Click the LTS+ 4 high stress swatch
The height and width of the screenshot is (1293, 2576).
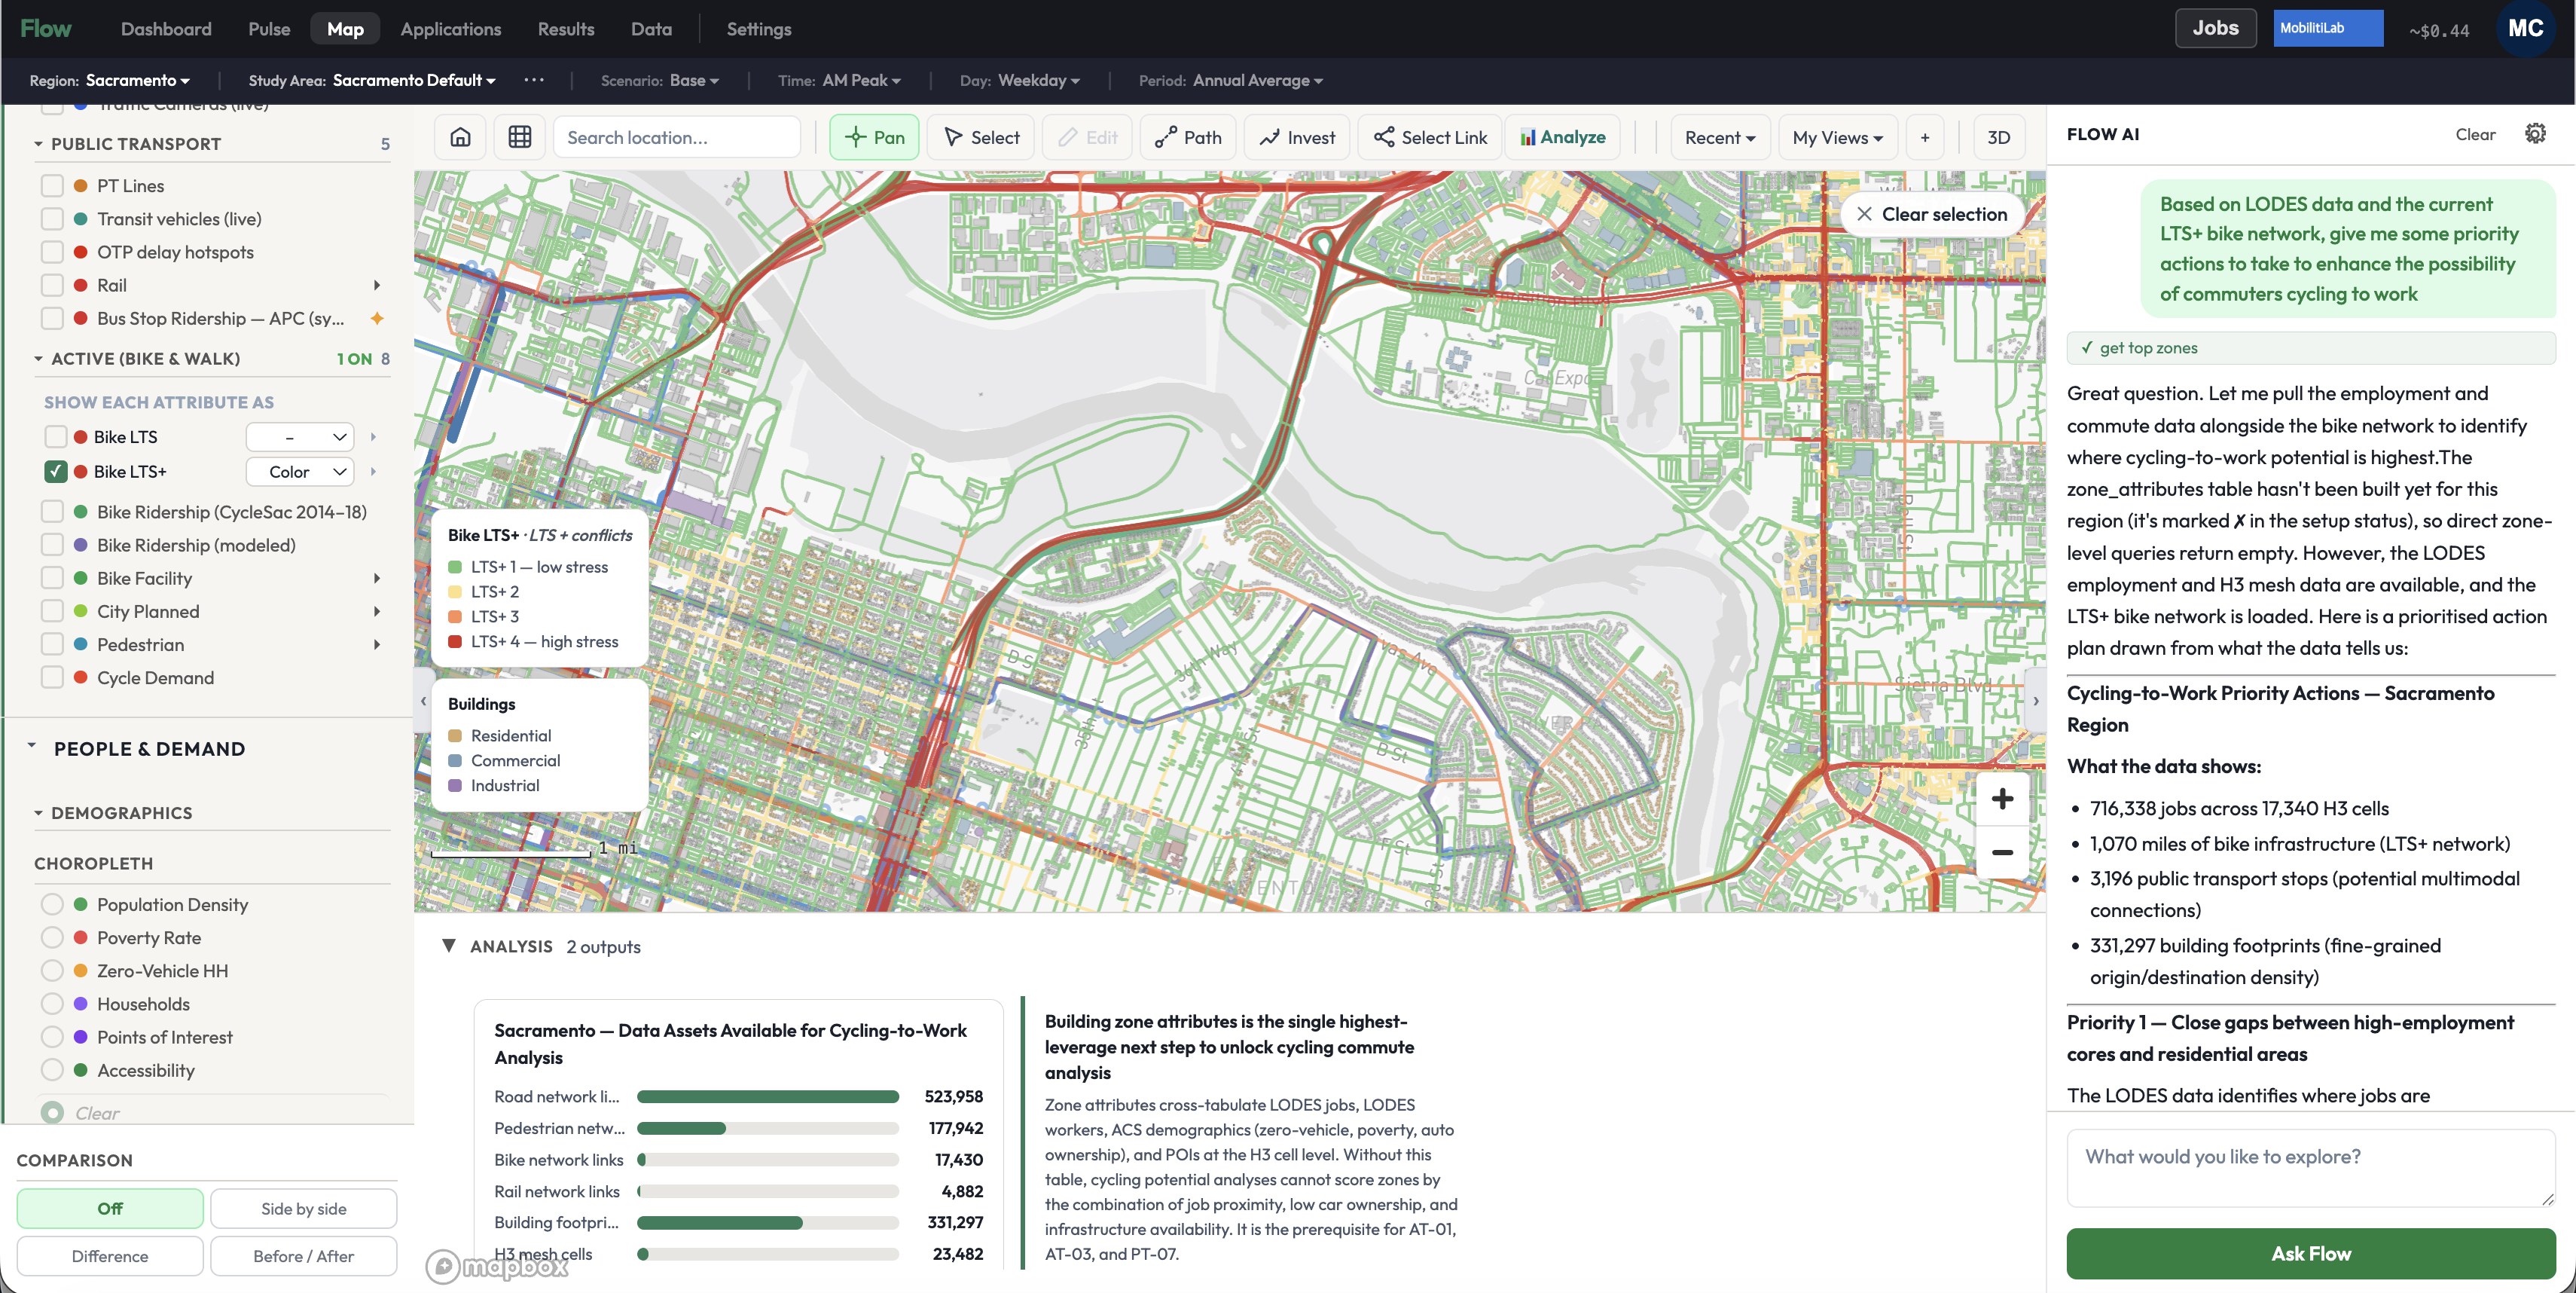[x=455, y=641]
